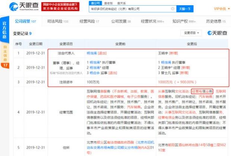
Task: Click the 变更日期 column header
Action: click(36, 44)
